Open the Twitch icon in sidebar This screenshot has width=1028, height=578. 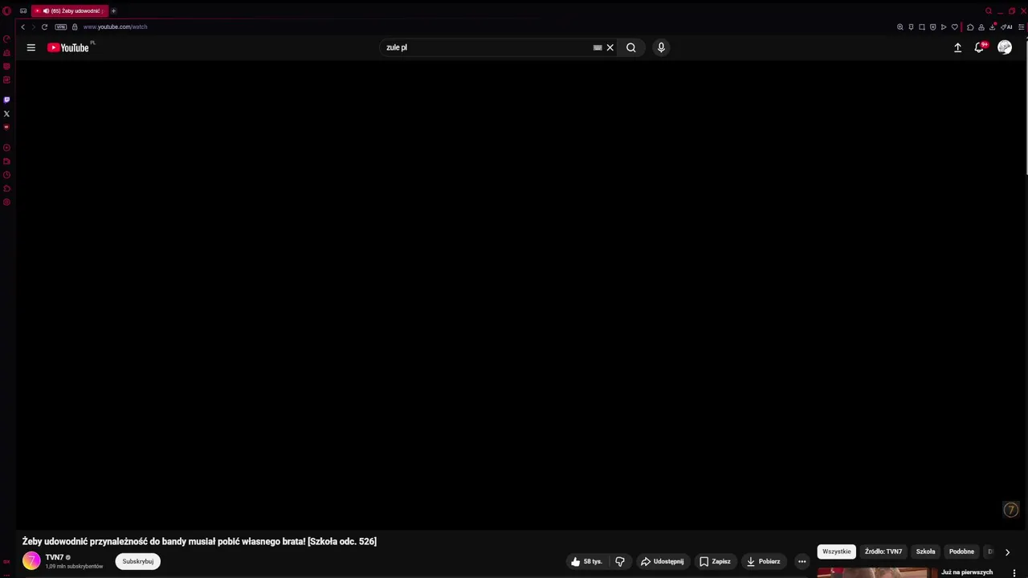(6, 100)
